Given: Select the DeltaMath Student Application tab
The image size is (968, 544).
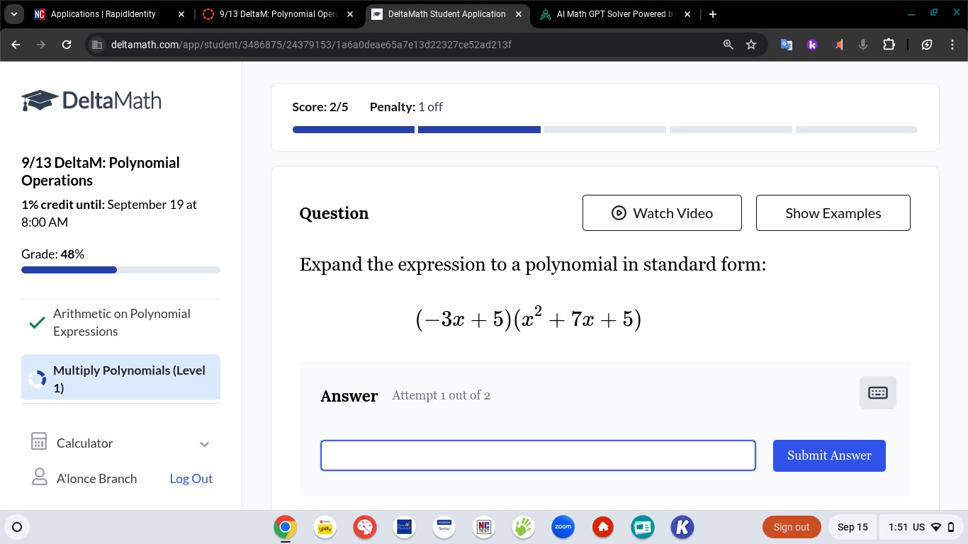Looking at the screenshot, I should click(448, 14).
